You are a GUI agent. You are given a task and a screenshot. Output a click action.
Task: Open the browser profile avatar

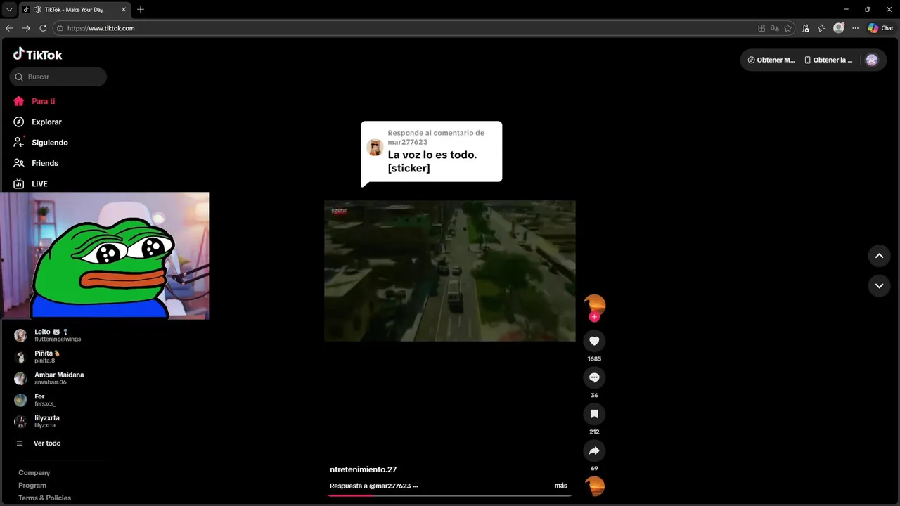tap(838, 28)
